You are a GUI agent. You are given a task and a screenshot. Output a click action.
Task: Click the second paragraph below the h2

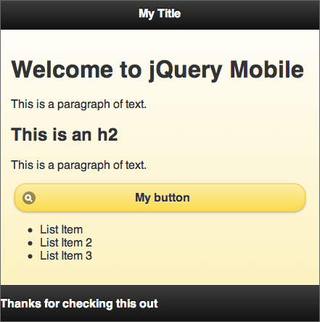[x=79, y=165]
